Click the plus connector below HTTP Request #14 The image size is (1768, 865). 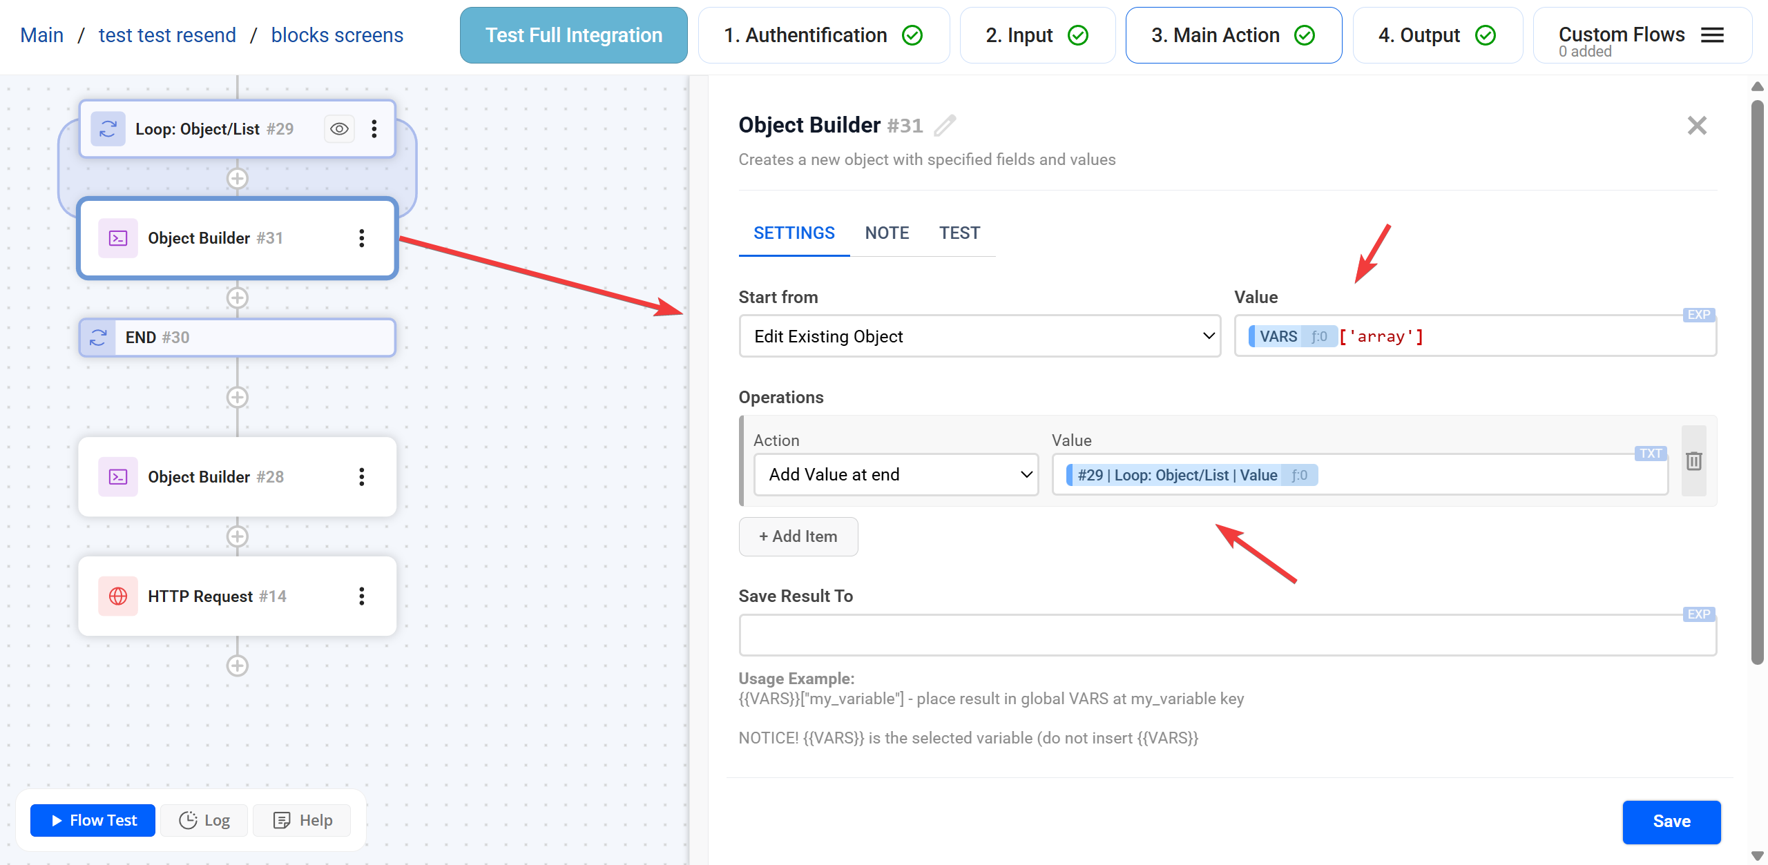pos(238,665)
